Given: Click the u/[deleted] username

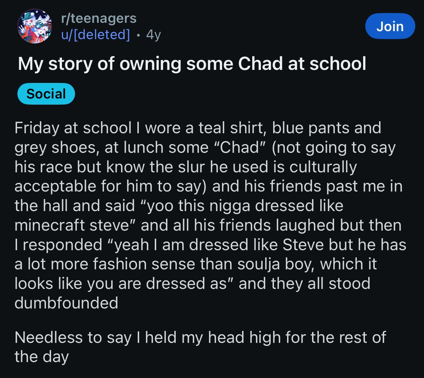Looking at the screenshot, I should (95, 34).
